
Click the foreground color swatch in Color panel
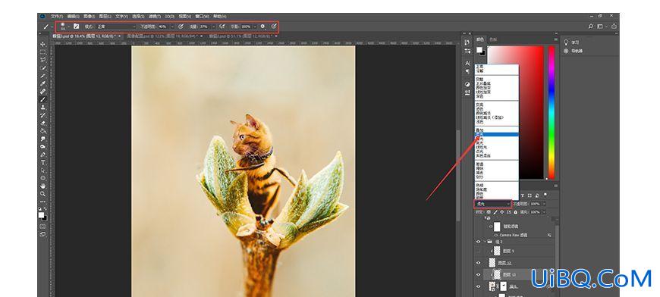click(479, 50)
